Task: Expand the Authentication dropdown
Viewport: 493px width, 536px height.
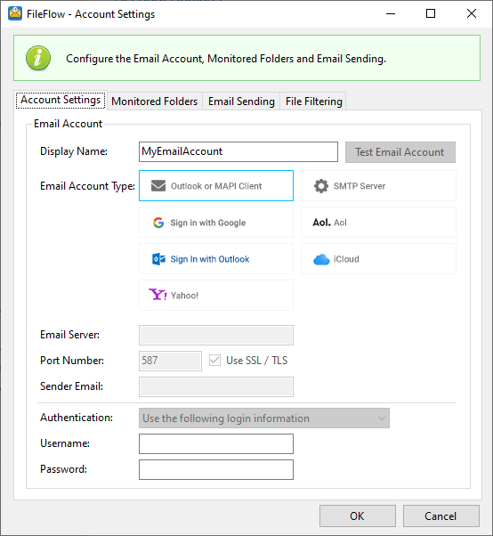Action: 264,418
